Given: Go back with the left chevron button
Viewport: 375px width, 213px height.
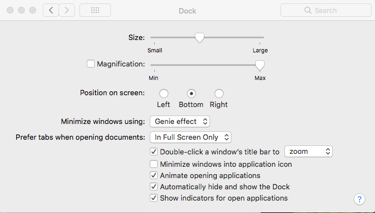Looking at the screenshot, I should 51,10.
